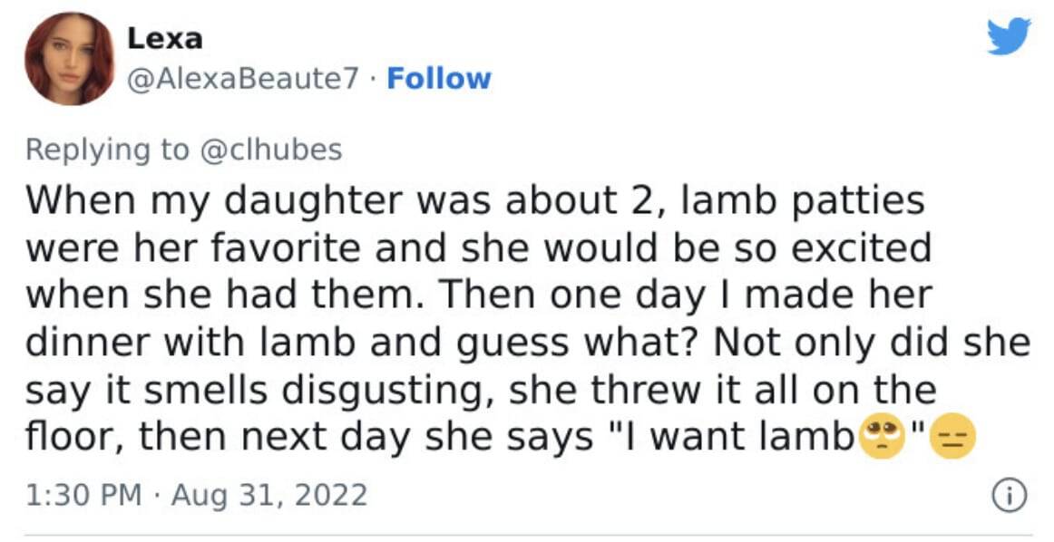This screenshot has width=1054, height=542.
Task: Click the 1:30 PM timestamp
Action: pos(84,496)
